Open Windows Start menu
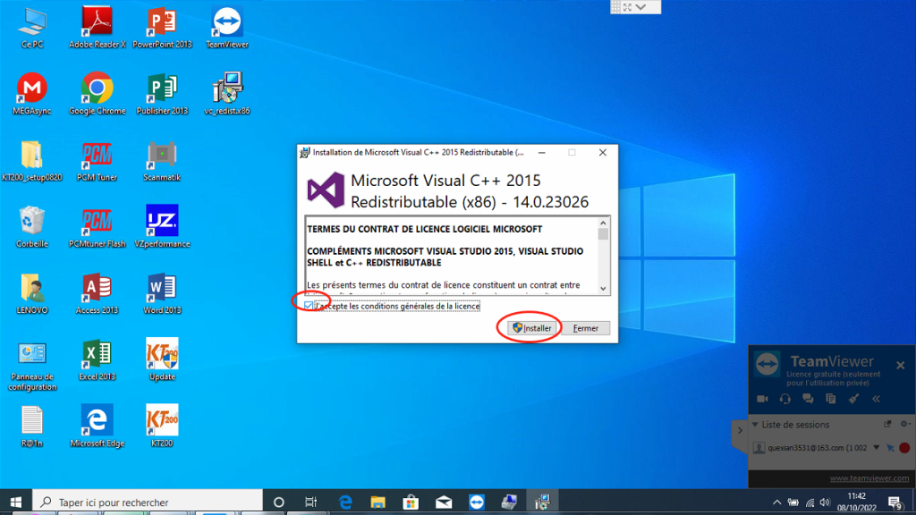This screenshot has height=515, width=916. (x=16, y=502)
